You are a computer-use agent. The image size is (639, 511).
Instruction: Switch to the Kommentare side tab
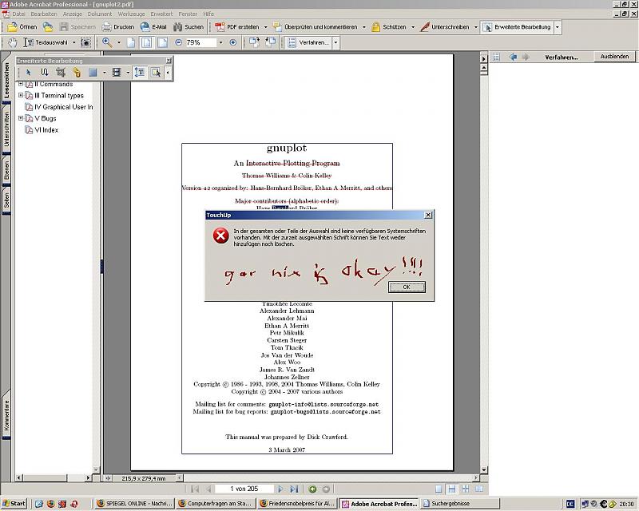[x=6, y=415]
